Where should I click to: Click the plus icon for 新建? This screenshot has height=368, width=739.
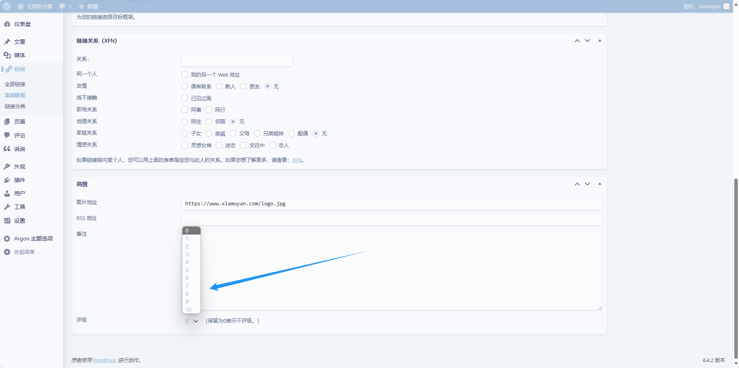click(81, 6)
